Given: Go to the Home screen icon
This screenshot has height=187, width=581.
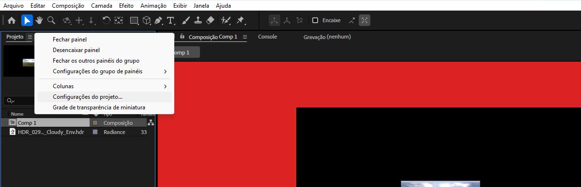Looking at the screenshot, I should pos(12,21).
